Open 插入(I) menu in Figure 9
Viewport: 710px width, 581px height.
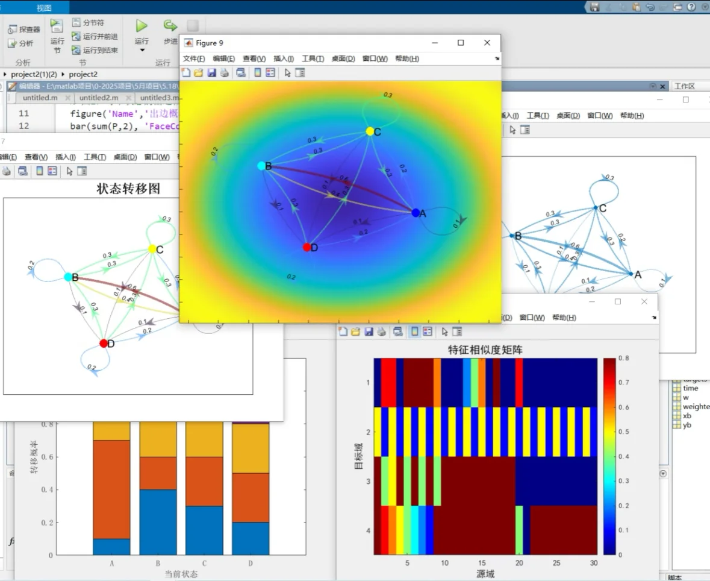[284, 58]
